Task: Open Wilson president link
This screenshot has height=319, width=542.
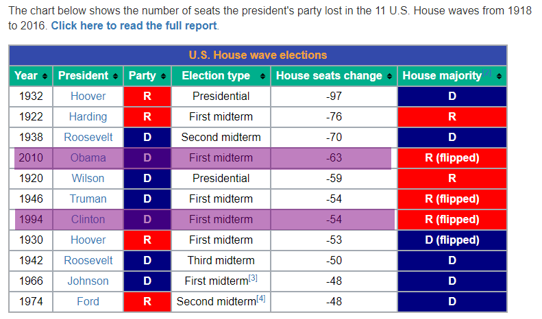Action: click(x=88, y=178)
